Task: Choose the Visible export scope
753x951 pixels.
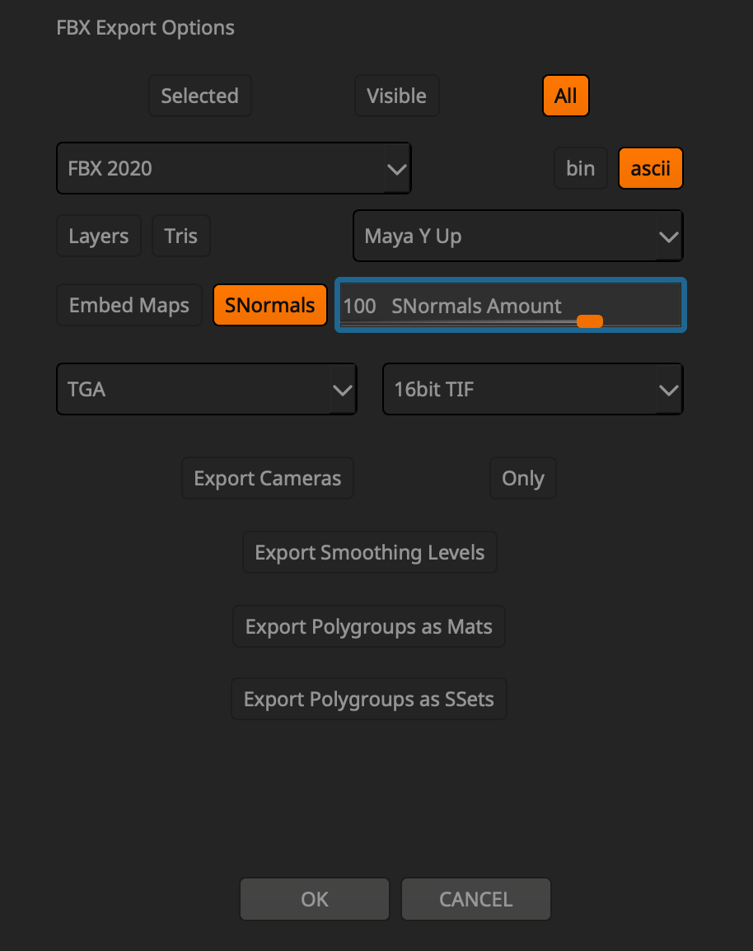Action: (396, 96)
